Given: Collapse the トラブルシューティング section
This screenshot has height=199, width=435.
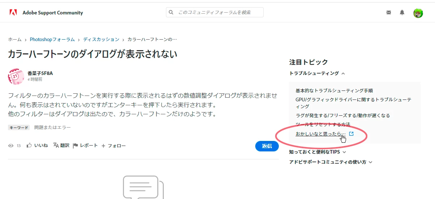Looking at the screenshot, I should [x=317, y=73].
